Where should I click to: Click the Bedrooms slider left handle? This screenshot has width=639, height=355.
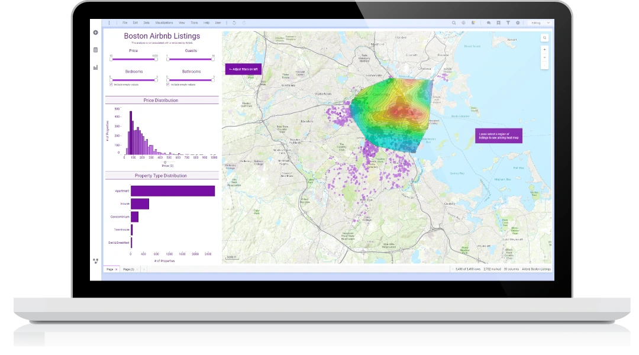pyautogui.click(x=111, y=80)
